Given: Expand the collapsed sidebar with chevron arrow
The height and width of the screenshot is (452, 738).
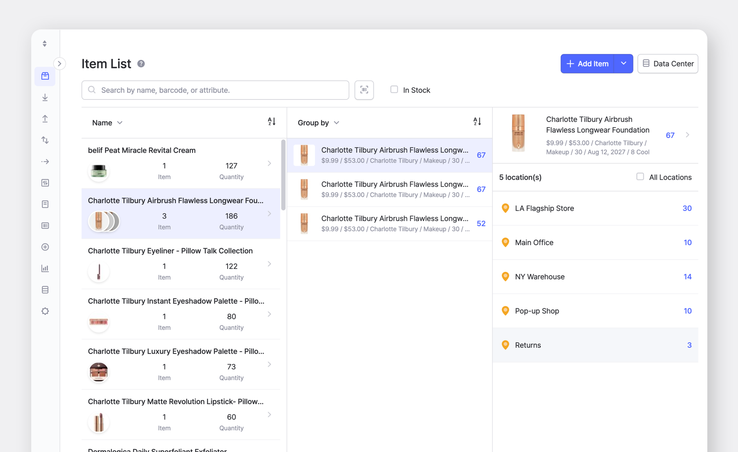Looking at the screenshot, I should (x=60, y=63).
